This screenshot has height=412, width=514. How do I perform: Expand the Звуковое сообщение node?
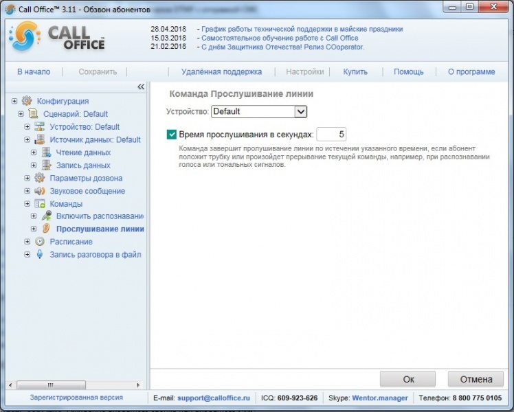pyautogui.click(x=27, y=191)
